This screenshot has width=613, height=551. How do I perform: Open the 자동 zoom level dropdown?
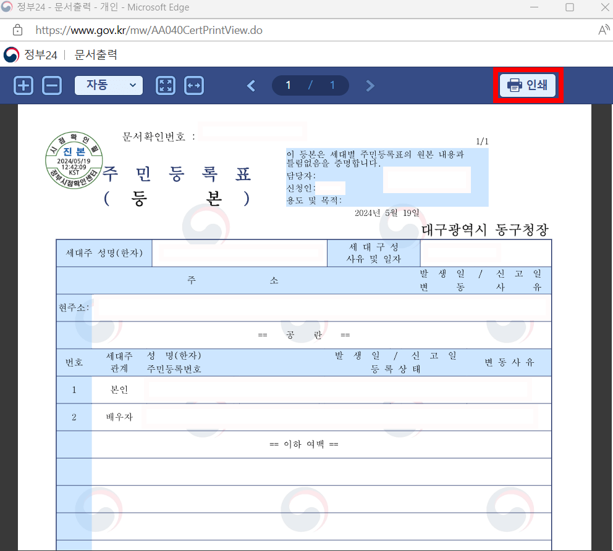point(109,85)
